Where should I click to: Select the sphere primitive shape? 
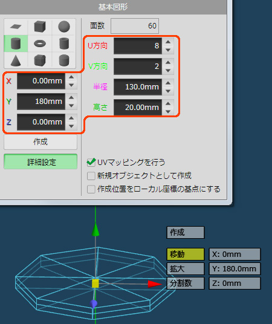tap(64, 27)
